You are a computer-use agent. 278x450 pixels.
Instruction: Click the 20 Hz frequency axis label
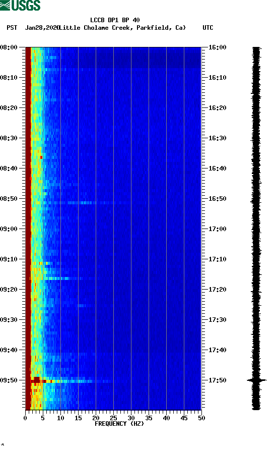click(96, 418)
